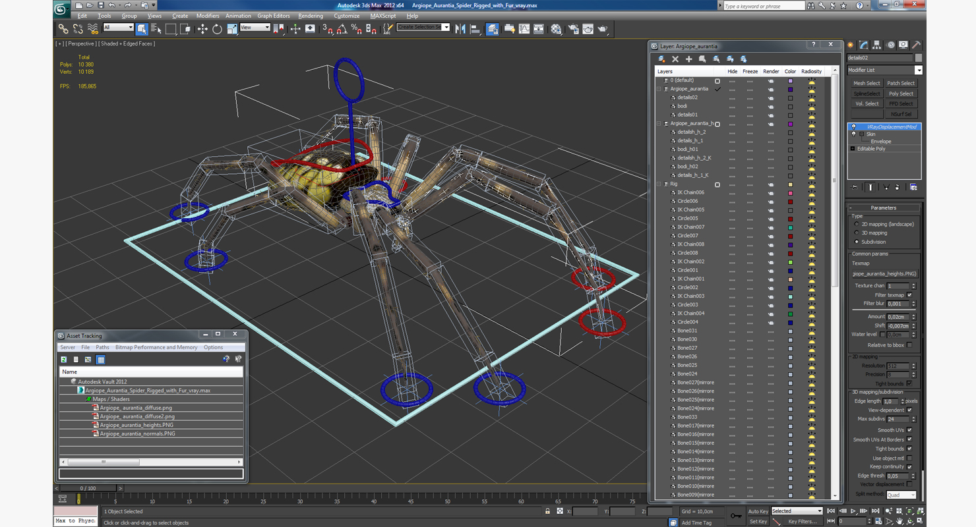This screenshot has height=527, width=976.
Task: Toggle the Relative to bbox checkbox
Action: click(909, 345)
